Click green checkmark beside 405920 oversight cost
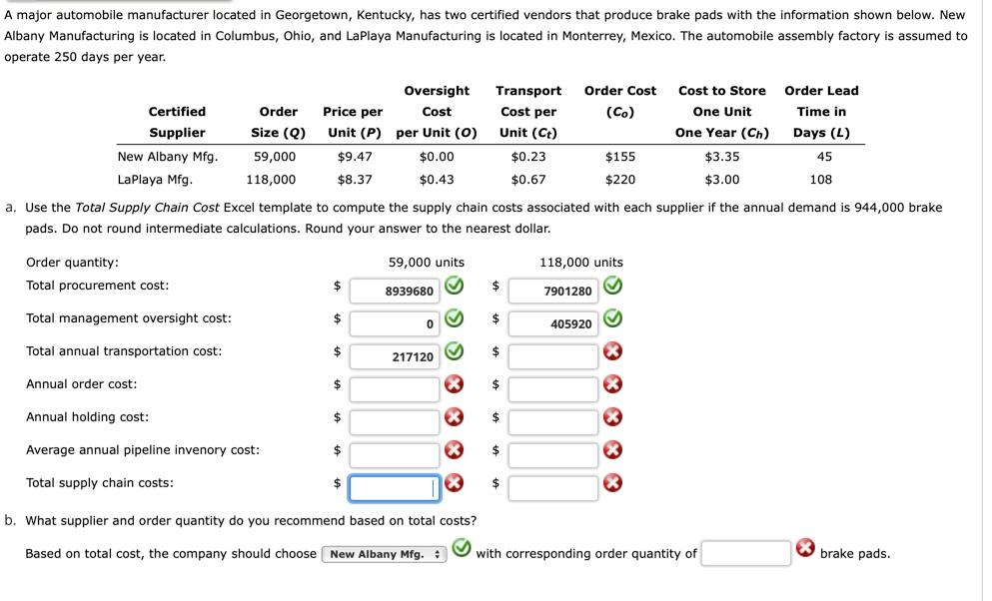 tap(612, 317)
